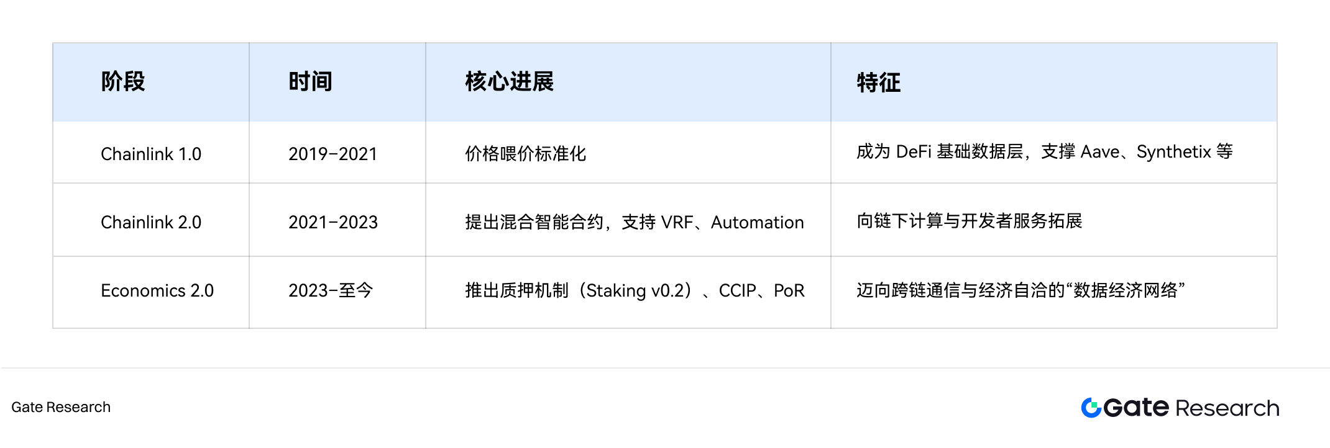Click the Chainlink 1.0 cell
Screen dimensions: 1330x448
pyautogui.click(x=151, y=154)
